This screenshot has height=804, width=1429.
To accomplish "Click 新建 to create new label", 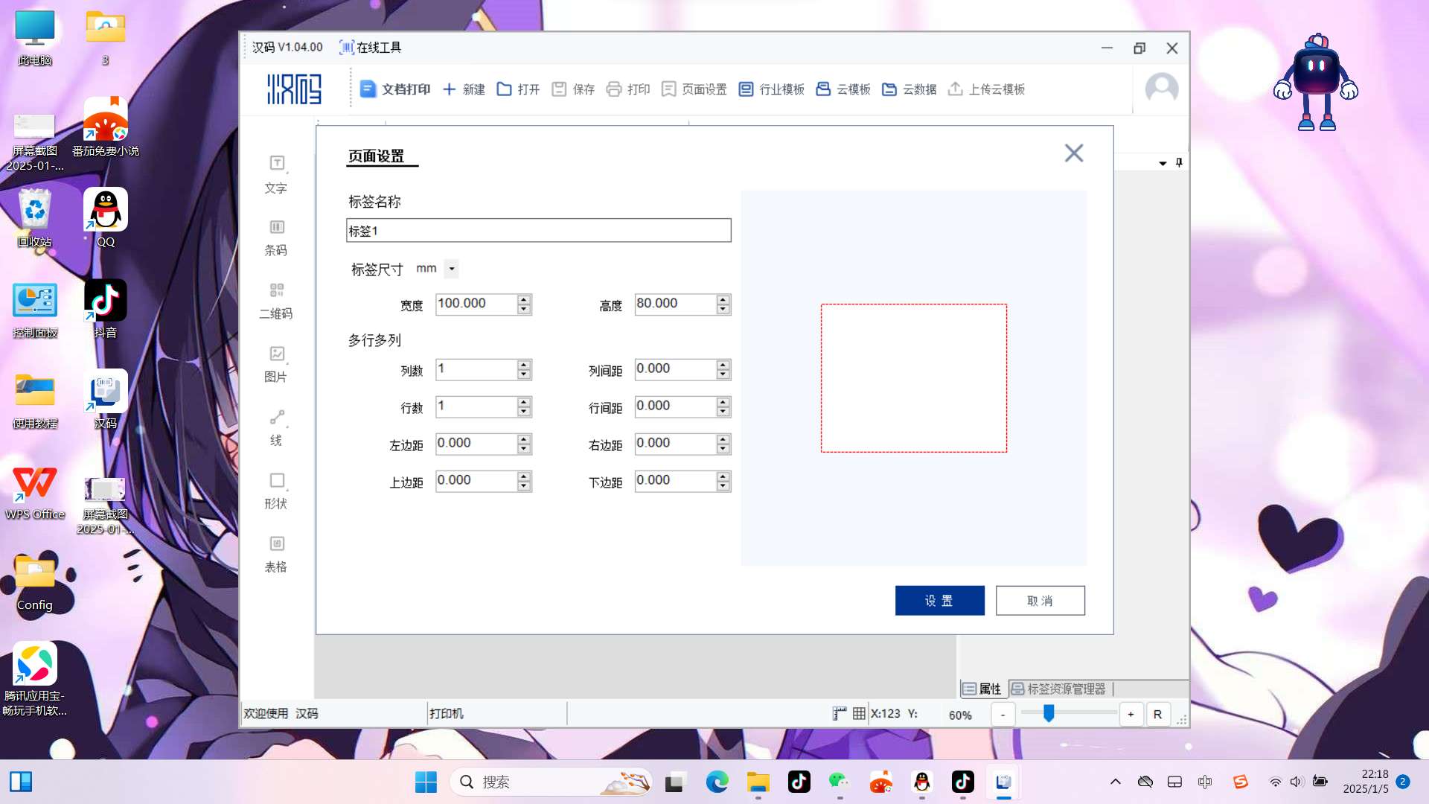I will 464,89.
